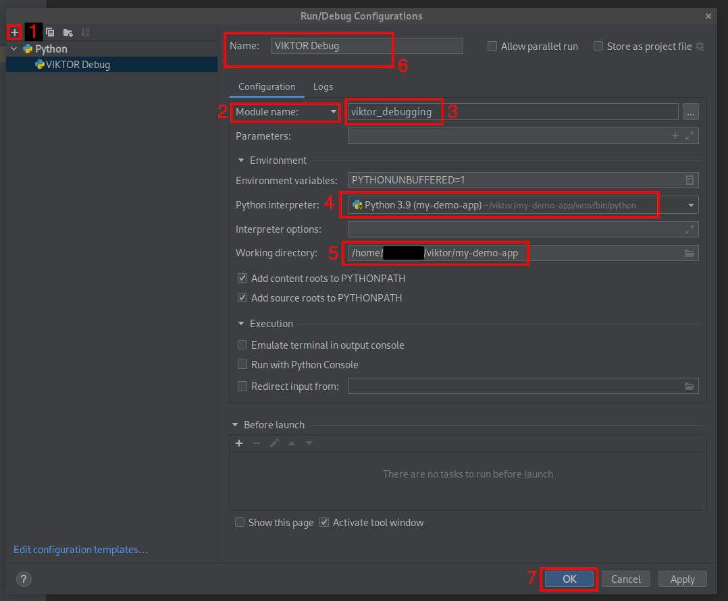The width and height of the screenshot is (728, 601).
Task: Open the Module name dropdown
Action: (286, 112)
